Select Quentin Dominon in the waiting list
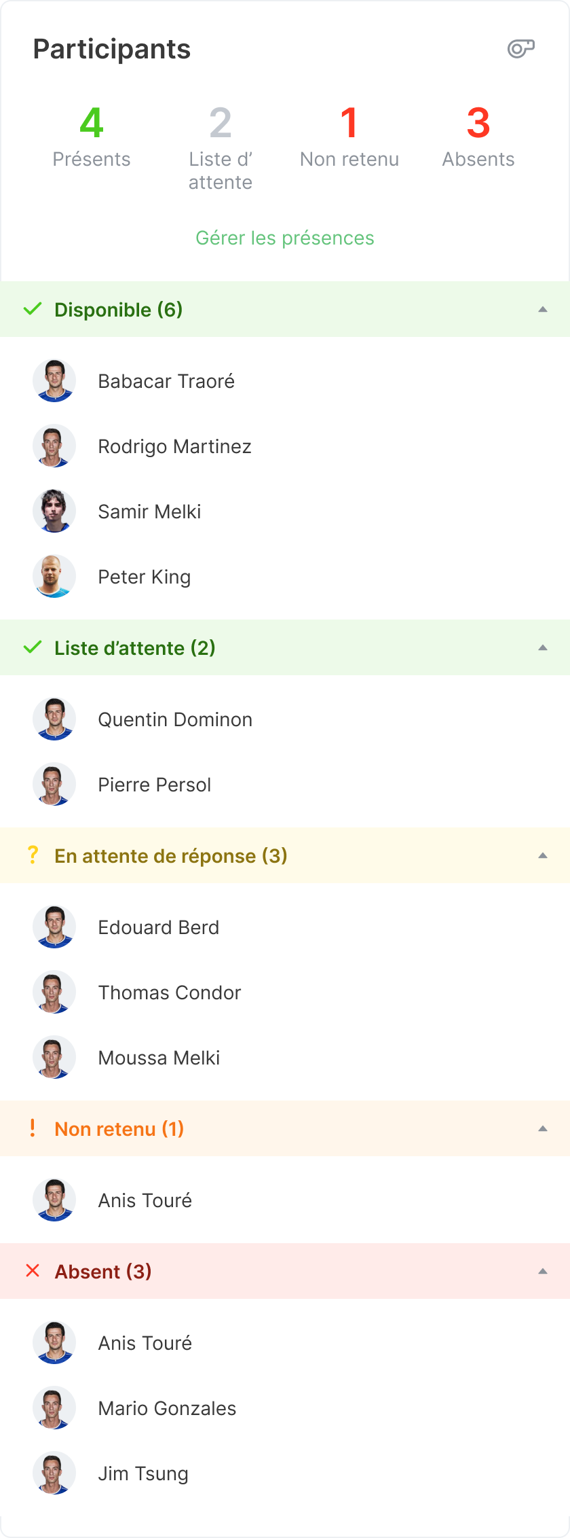 (x=175, y=719)
